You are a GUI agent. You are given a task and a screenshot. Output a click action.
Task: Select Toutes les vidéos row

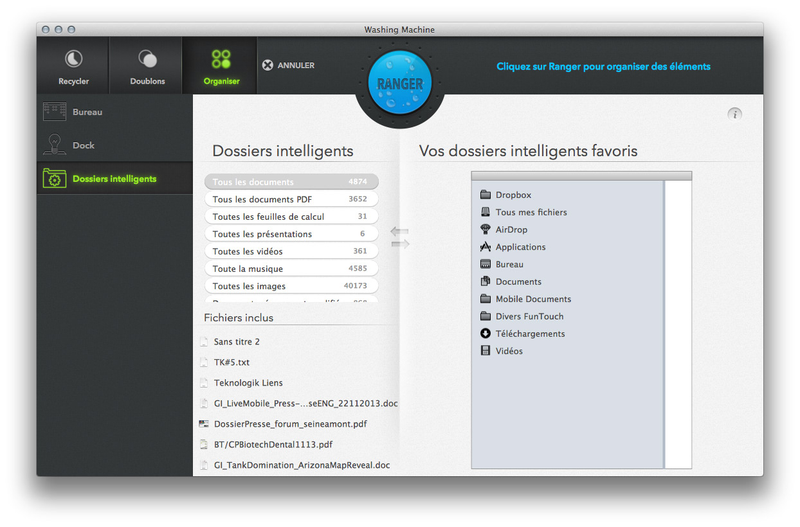click(291, 251)
